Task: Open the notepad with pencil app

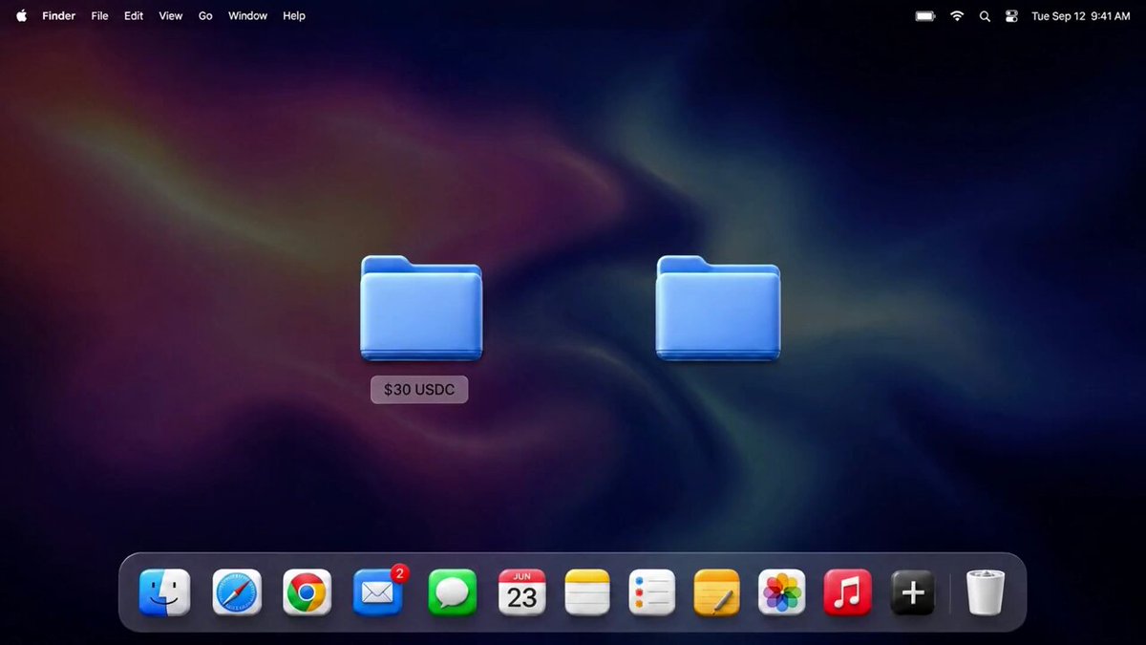Action: [x=716, y=592]
